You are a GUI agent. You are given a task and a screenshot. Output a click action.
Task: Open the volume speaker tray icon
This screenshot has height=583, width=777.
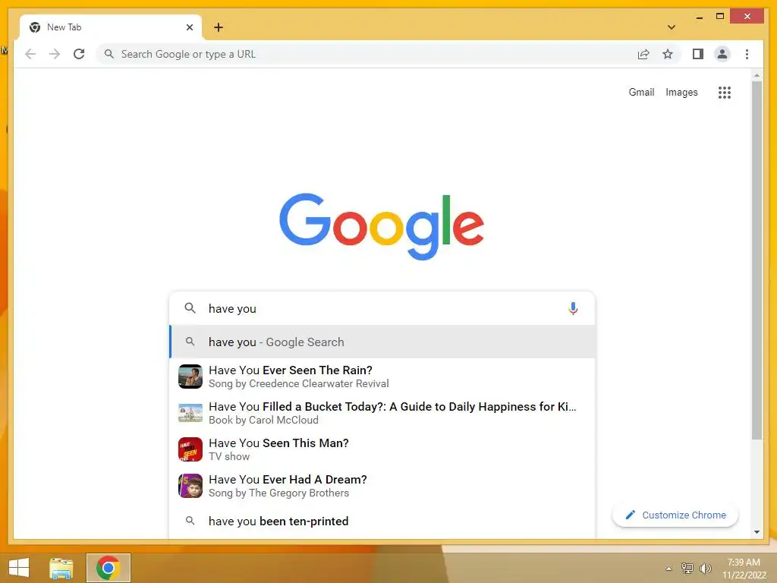tap(705, 568)
